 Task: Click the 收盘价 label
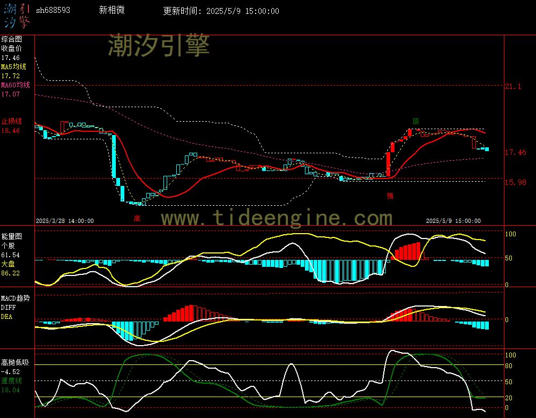[x=12, y=48]
